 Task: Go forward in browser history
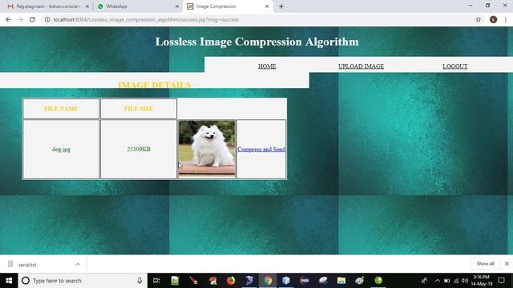pos(20,19)
